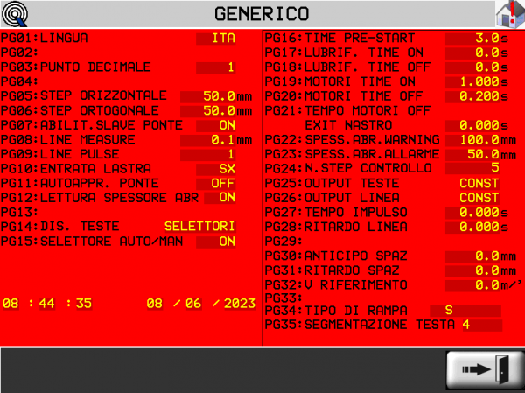Click the exit door arrow button
Image resolution: width=525 pixels, height=393 pixels.
point(480,369)
